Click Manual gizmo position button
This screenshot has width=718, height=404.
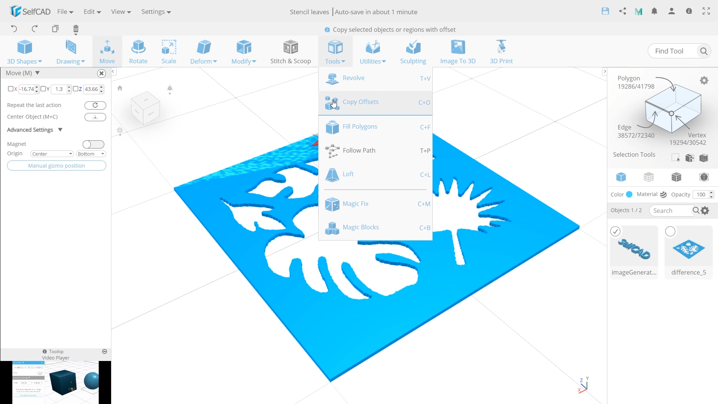tap(56, 166)
